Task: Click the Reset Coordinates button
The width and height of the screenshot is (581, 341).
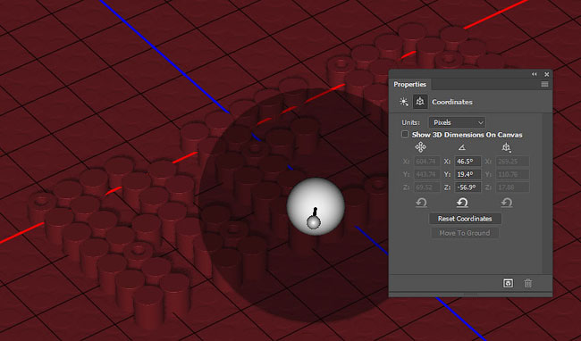Action: [x=465, y=219]
